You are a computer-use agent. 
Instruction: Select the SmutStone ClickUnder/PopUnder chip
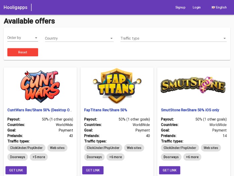click(x=180, y=148)
